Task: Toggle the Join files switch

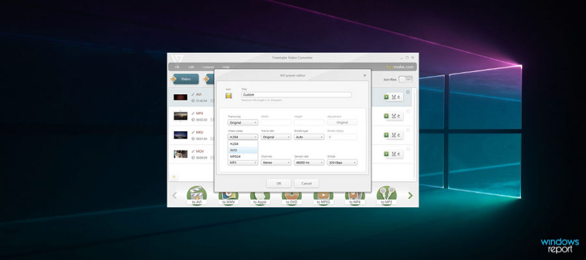Action: (406, 79)
